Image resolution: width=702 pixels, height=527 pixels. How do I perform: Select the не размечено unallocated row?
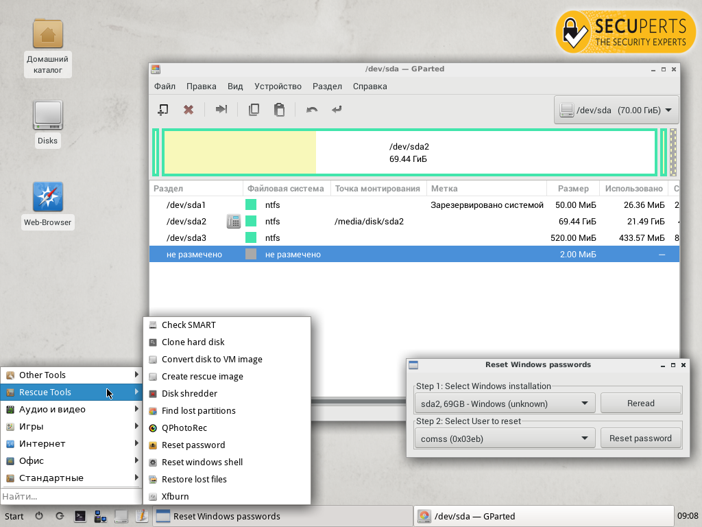414,254
